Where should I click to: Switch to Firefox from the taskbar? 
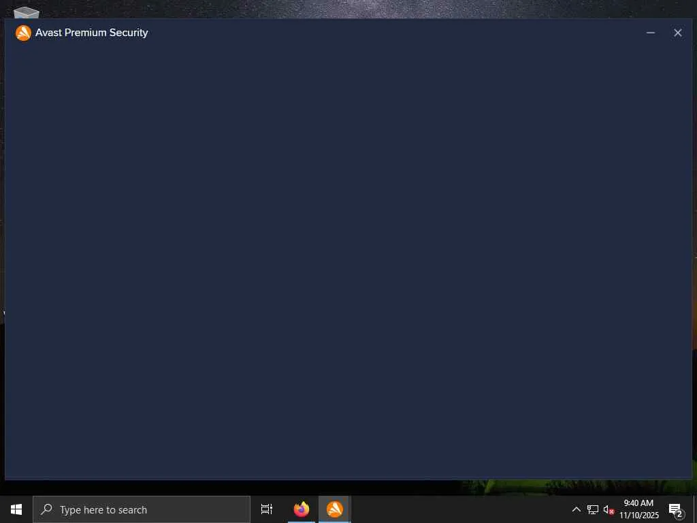302,509
